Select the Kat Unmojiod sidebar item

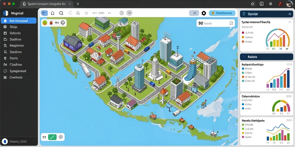pyautogui.click(x=19, y=21)
